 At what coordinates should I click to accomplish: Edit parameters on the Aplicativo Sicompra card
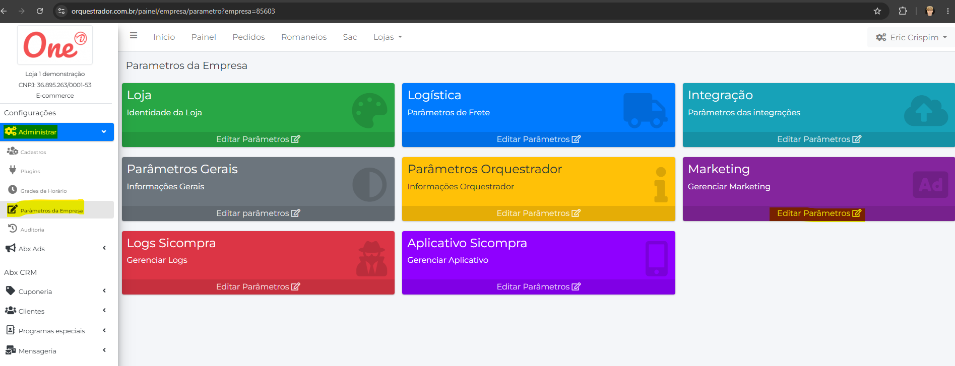[x=539, y=287]
